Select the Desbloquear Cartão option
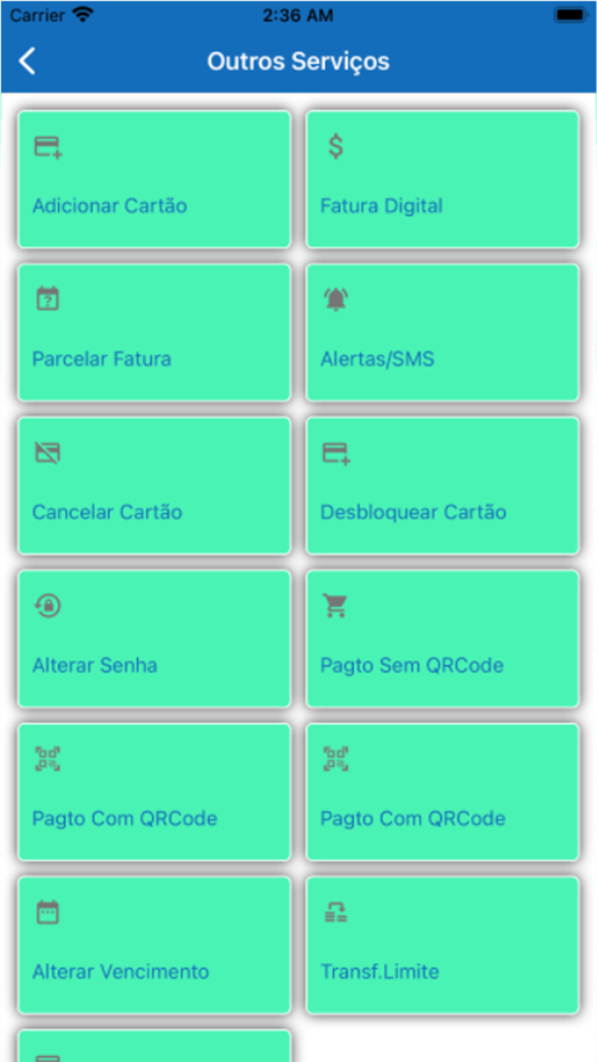This screenshot has height=1062, width=597. 443,485
